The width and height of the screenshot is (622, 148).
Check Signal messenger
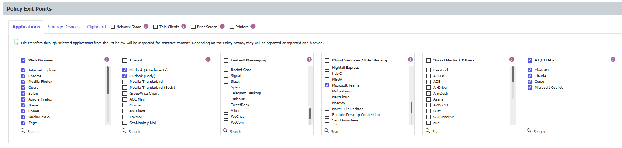tap(226, 75)
